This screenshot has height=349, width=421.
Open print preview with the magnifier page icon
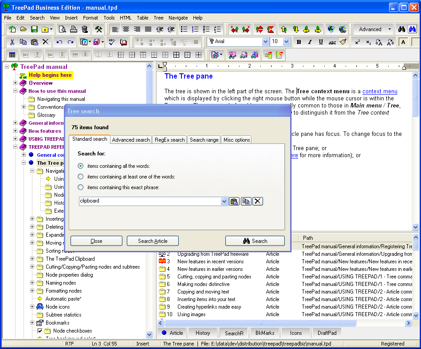click(x=62, y=29)
